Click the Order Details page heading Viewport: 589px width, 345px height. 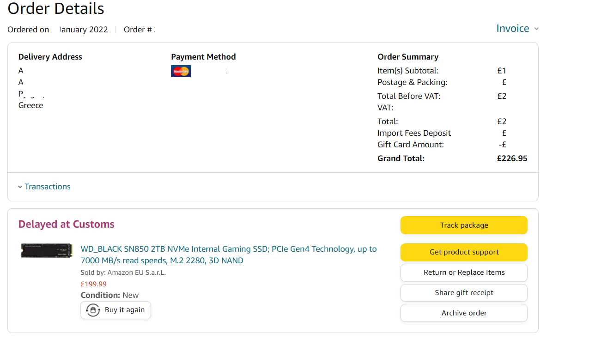click(x=56, y=8)
